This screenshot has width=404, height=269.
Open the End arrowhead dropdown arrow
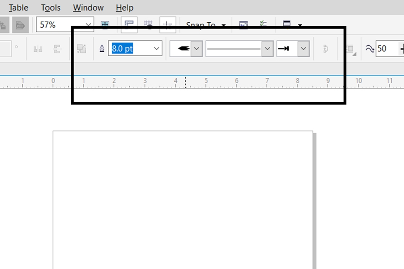pos(303,48)
